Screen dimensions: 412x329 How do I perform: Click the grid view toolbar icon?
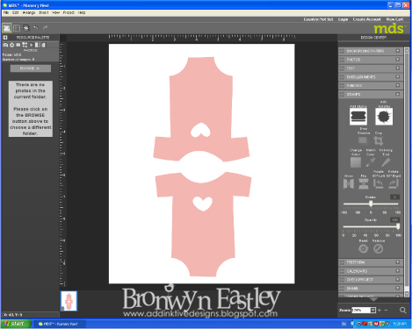(x=17, y=28)
